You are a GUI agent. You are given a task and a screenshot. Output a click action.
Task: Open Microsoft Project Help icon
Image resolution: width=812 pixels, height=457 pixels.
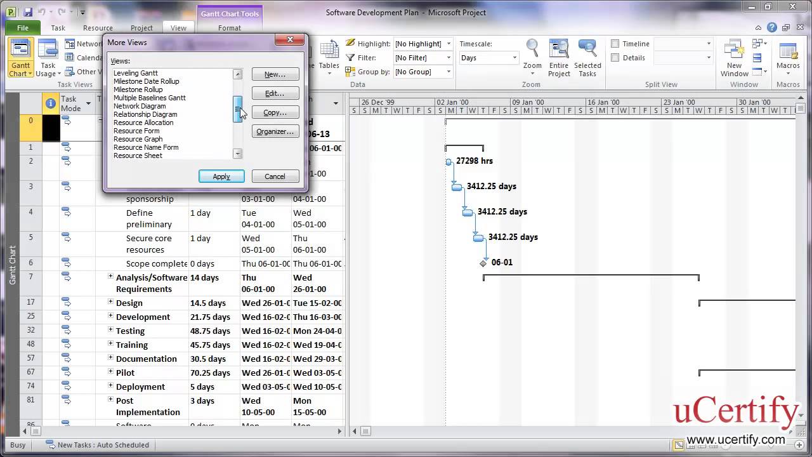click(x=771, y=28)
